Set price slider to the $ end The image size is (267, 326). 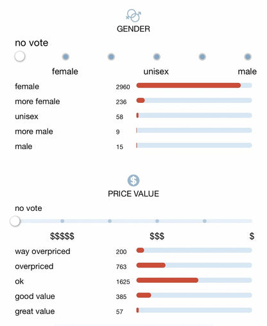252,221
